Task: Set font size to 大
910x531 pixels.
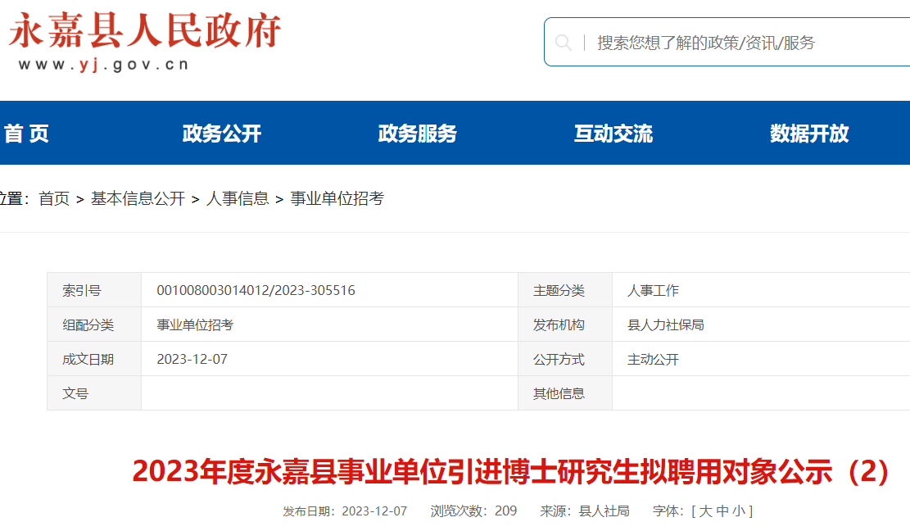Action: click(706, 511)
